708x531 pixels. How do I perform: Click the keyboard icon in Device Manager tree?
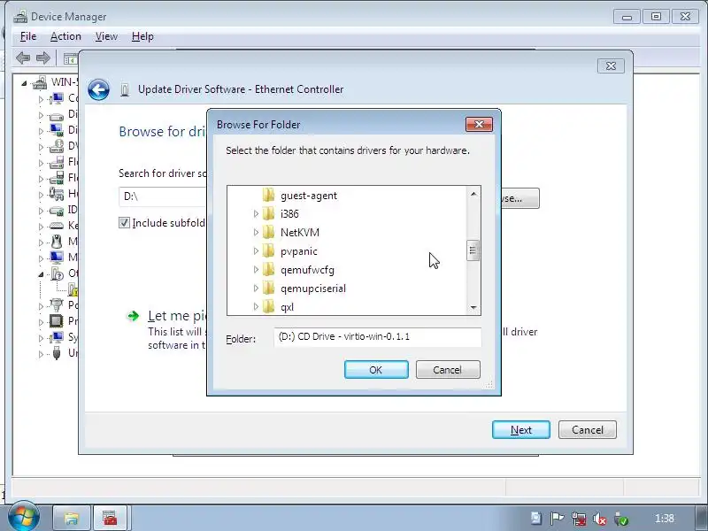tap(57, 226)
